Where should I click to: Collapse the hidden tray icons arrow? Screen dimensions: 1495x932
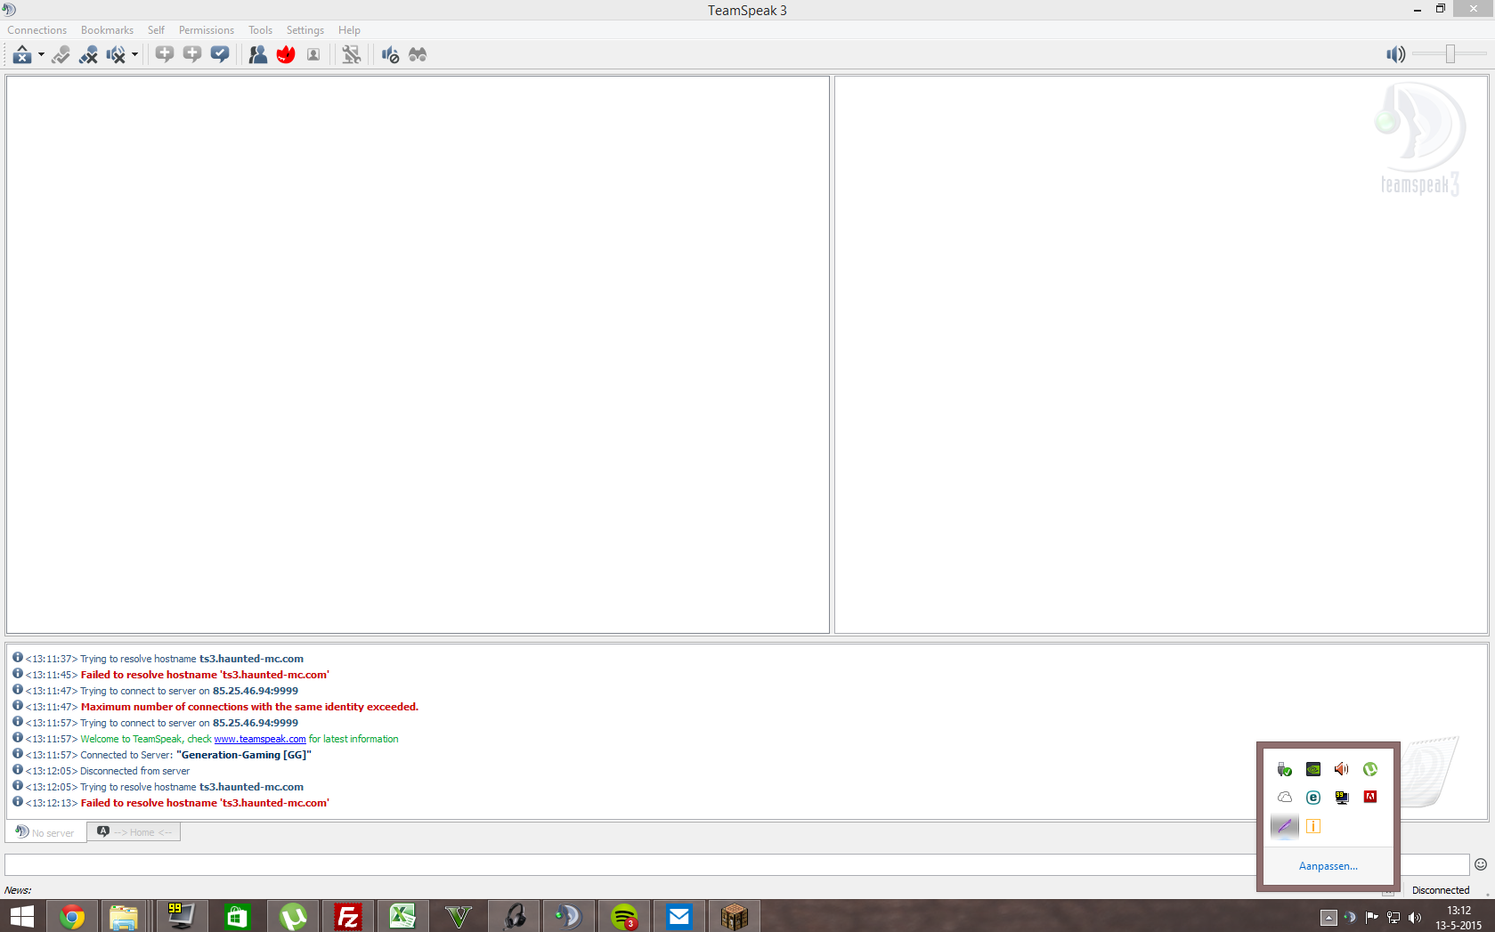tap(1328, 918)
